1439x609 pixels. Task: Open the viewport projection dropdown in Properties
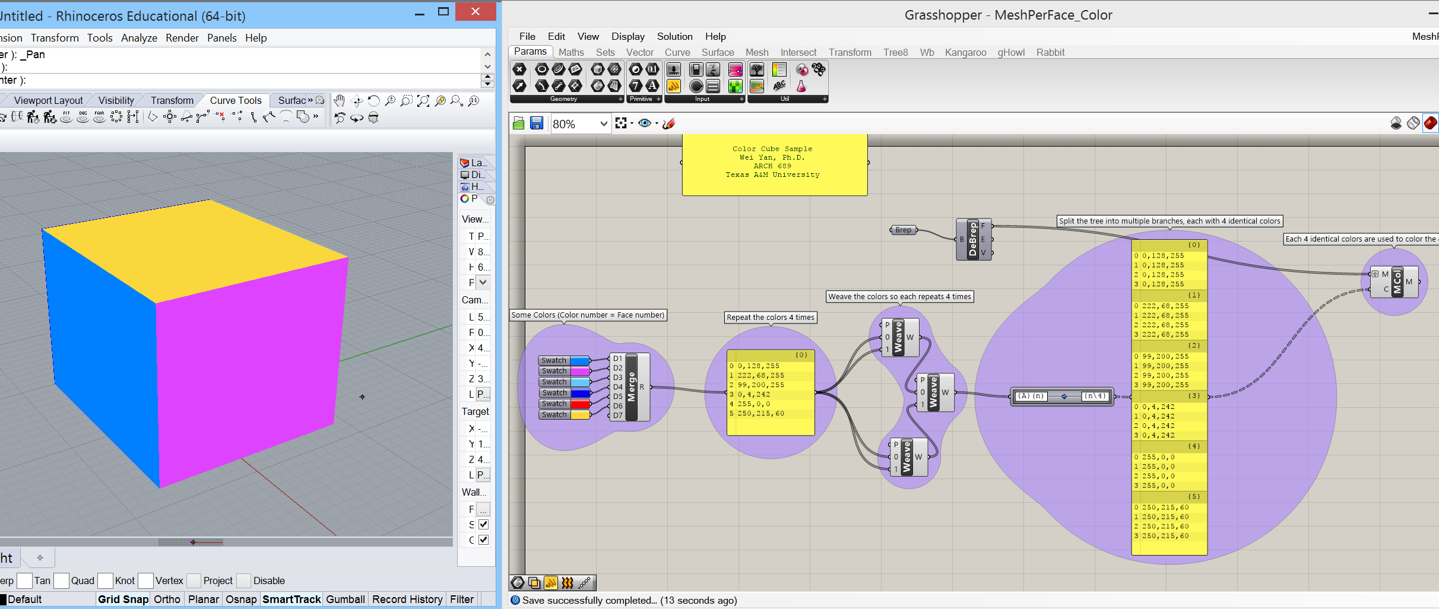[x=483, y=282]
